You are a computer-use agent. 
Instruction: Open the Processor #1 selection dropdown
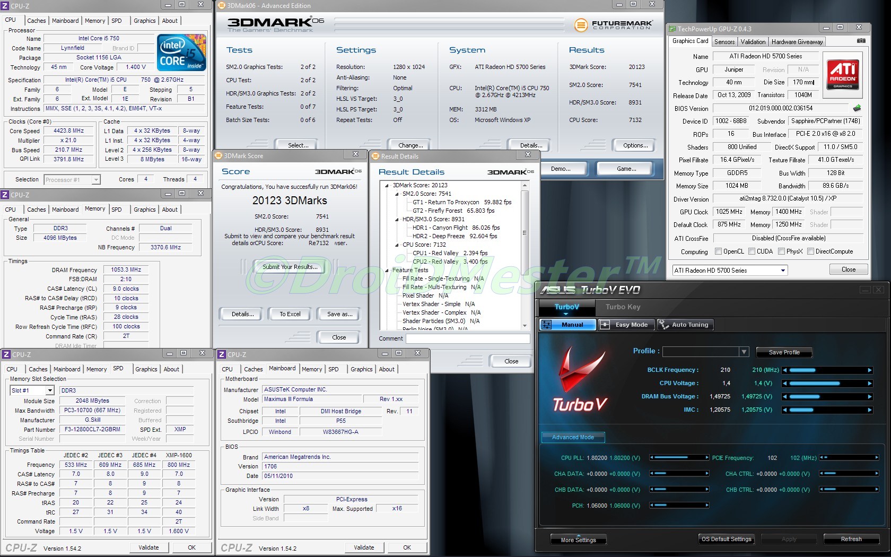pos(96,179)
